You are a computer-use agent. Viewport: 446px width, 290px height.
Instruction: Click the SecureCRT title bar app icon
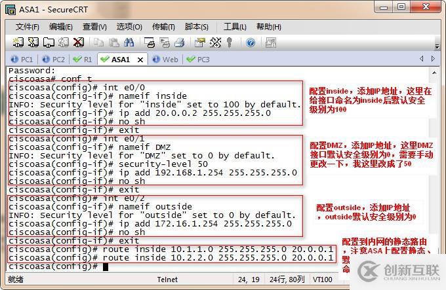click(x=10, y=10)
